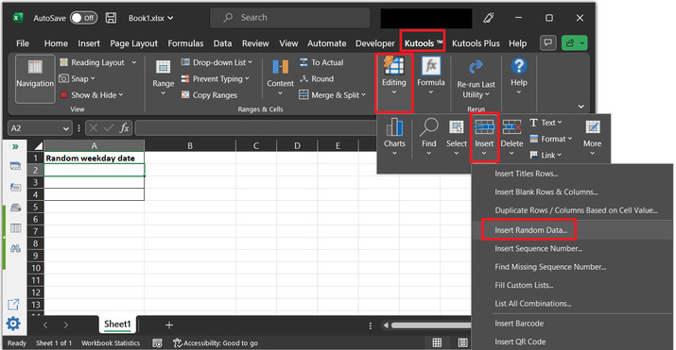
Task: Click the Delete rows icon
Action: pyautogui.click(x=511, y=127)
